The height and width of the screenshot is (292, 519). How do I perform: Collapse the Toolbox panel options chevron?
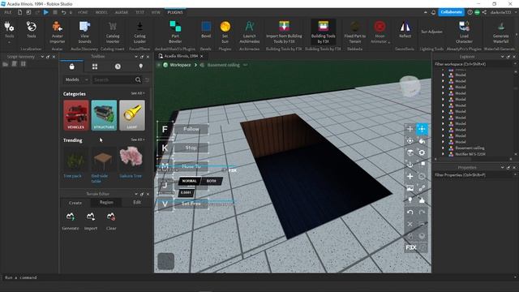[136, 57]
